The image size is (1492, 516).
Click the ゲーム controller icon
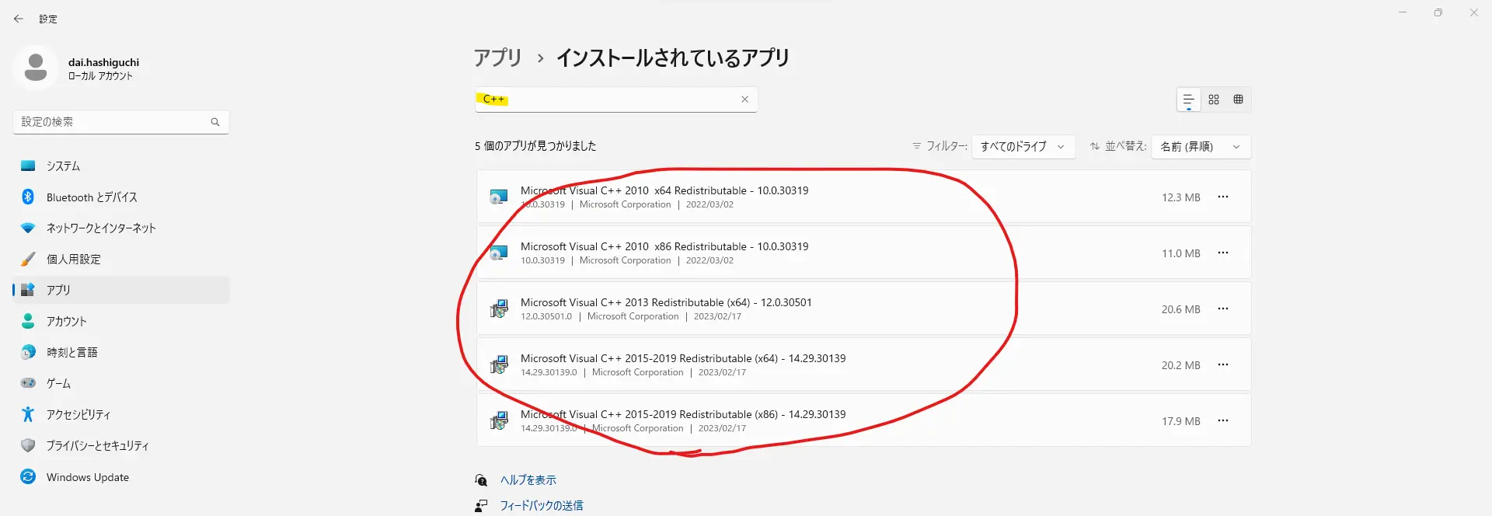[28, 382]
